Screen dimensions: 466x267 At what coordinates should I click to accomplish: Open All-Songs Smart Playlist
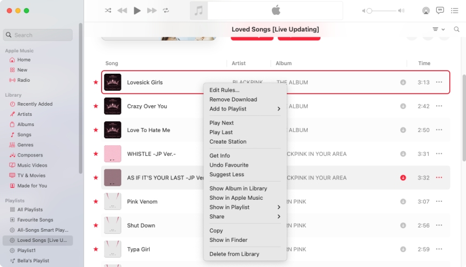click(x=43, y=230)
